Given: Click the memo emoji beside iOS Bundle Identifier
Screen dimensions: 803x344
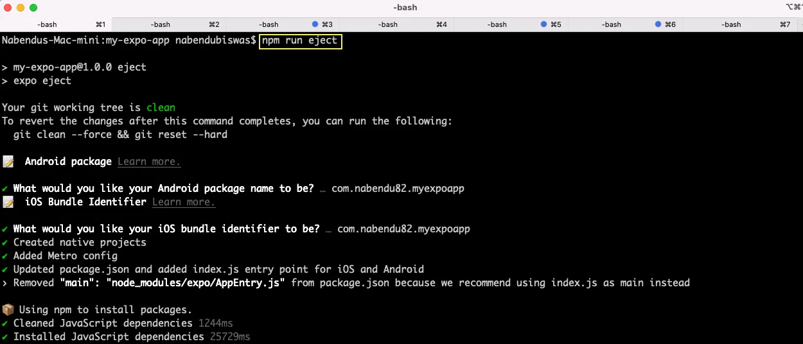Looking at the screenshot, I should [x=8, y=202].
